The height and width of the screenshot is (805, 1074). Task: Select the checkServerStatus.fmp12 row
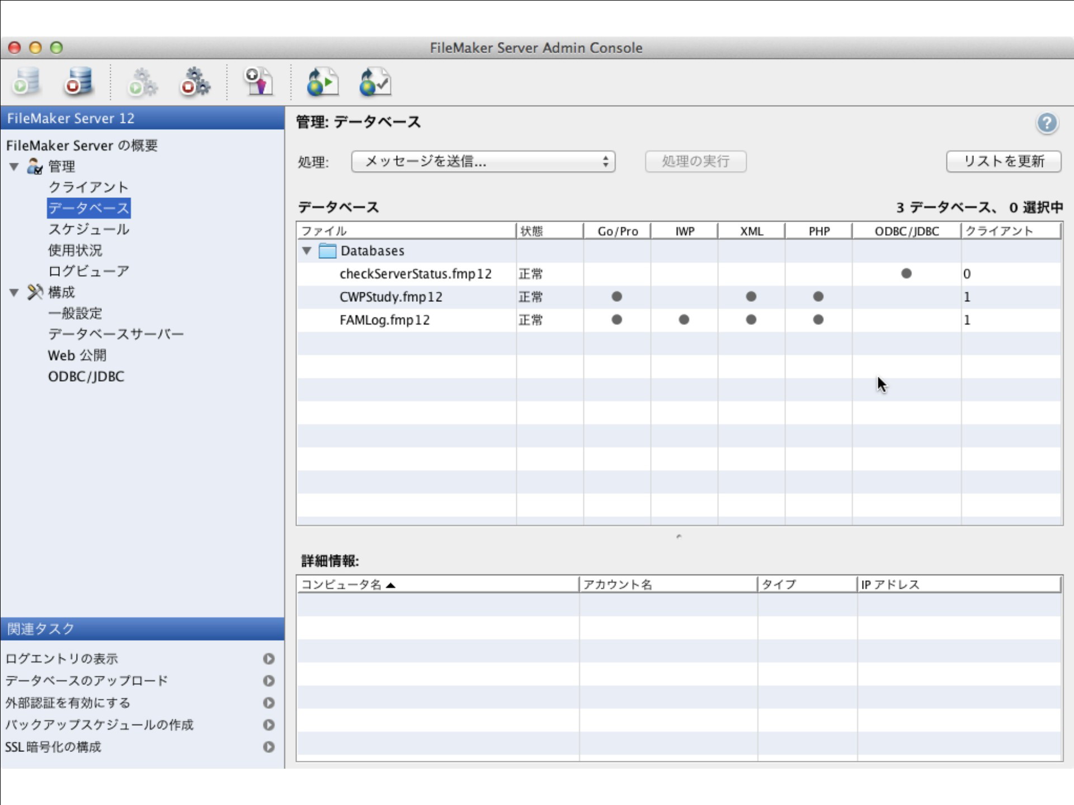(679, 274)
